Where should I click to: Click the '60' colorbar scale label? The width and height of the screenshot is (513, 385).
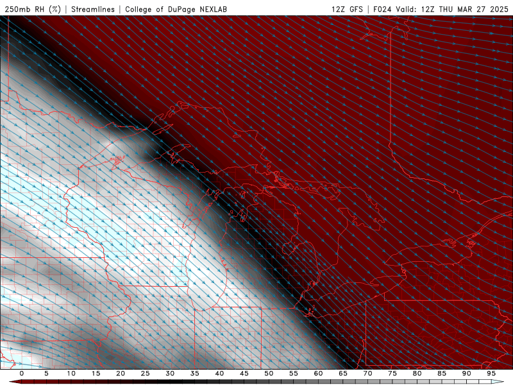(318, 373)
